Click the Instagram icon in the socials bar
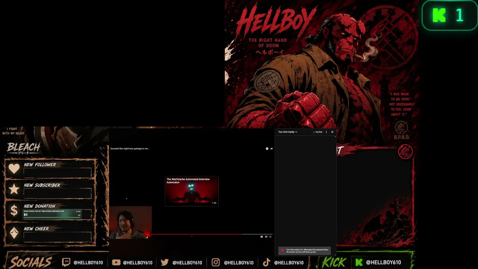Image resolution: width=478 pixels, height=269 pixels. (215, 262)
